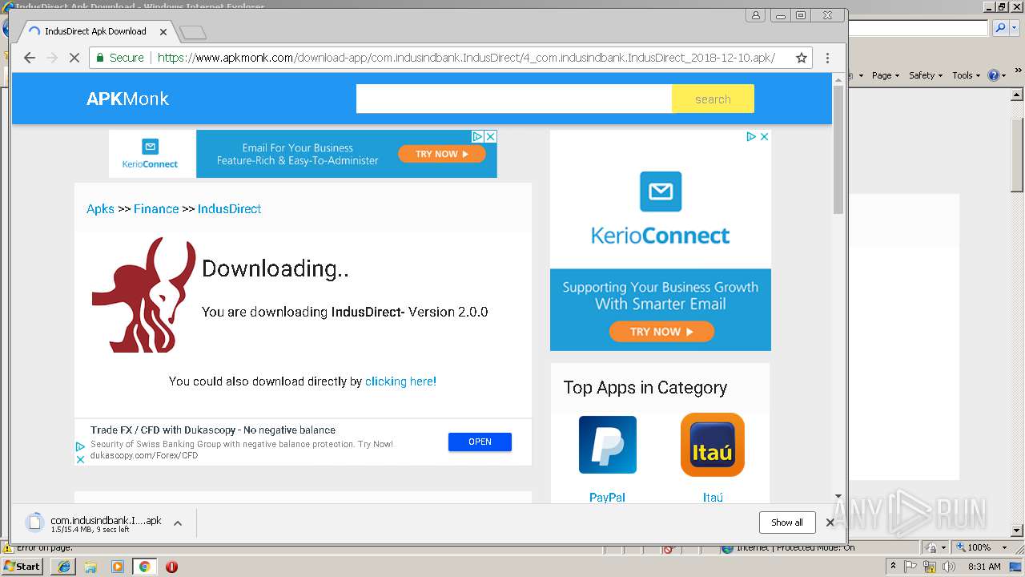Click AdChoices triangle on Dukascopy ad
This screenshot has width=1025, height=577.
[x=80, y=446]
